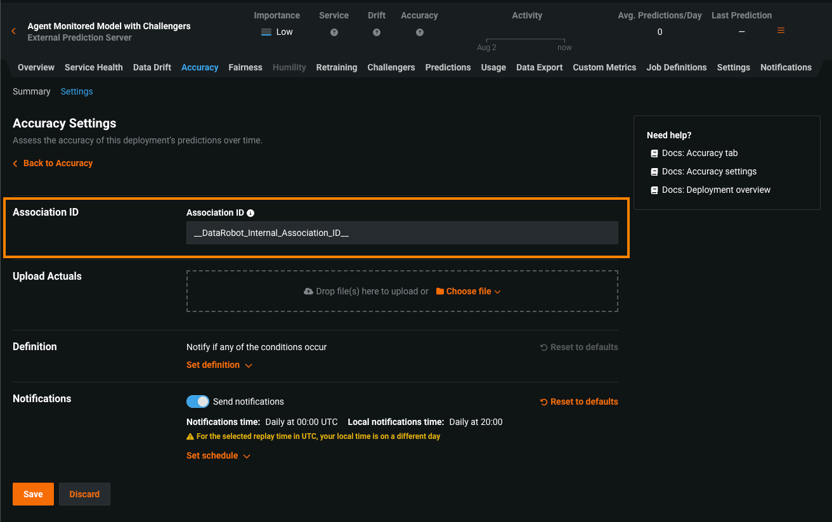Click the Low importance level icon
832x522 pixels.
266,32
